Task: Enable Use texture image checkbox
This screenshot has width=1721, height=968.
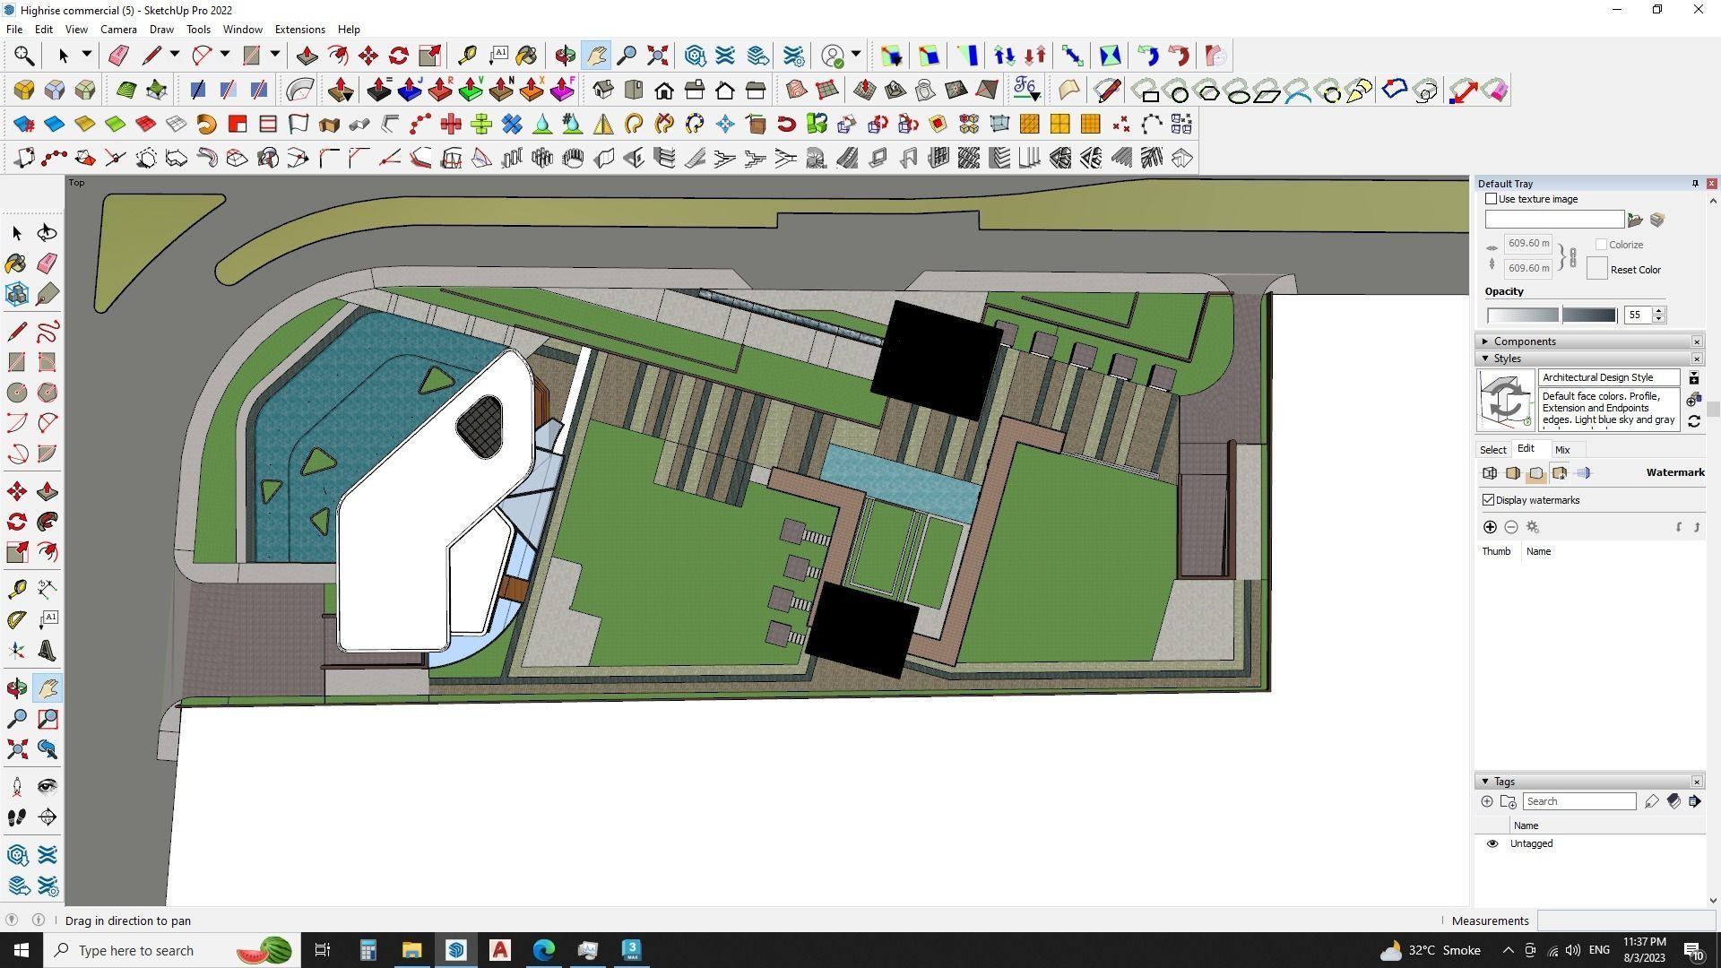Action: point(1492,199)
